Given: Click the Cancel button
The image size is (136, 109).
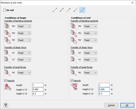Looking at the screenshot, I should coord(111,105).
